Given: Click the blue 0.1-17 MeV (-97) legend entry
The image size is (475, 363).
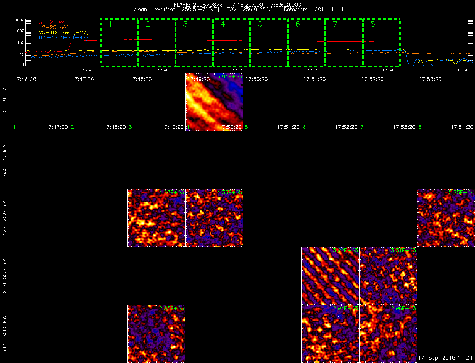Looking at the screenshot, I should pos(64,37).
